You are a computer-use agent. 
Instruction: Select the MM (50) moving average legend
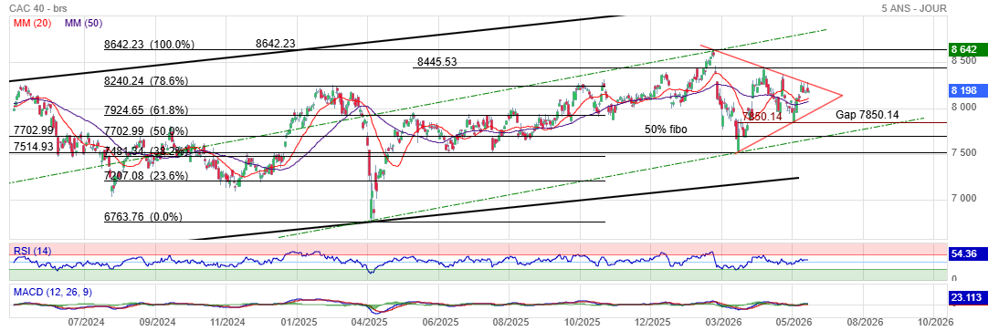(x=83, y=23)
